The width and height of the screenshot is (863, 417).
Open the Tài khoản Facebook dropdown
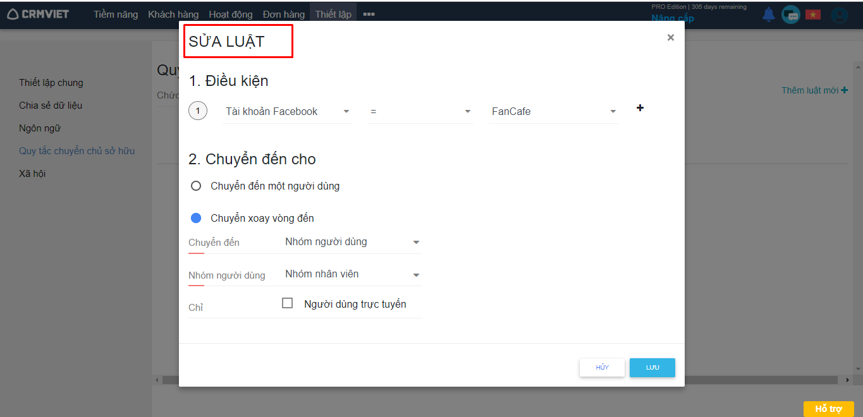[x=287, y=112]
